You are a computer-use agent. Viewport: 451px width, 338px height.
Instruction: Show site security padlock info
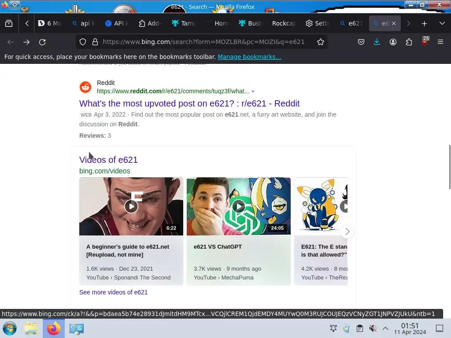[95, 42]
